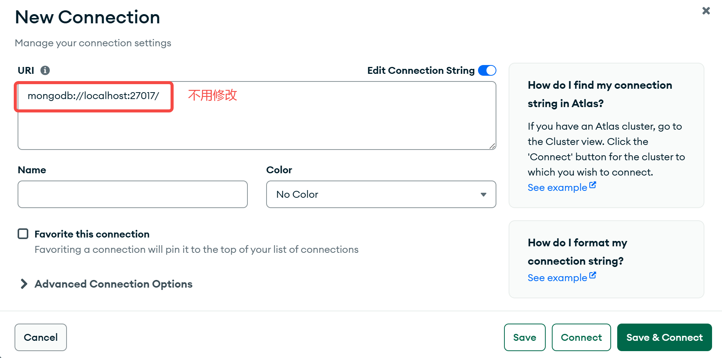Open See example link for Atlas string

coord(557,187)
